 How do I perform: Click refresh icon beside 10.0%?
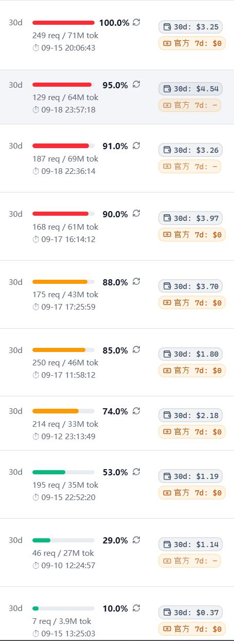coord(136,608)
